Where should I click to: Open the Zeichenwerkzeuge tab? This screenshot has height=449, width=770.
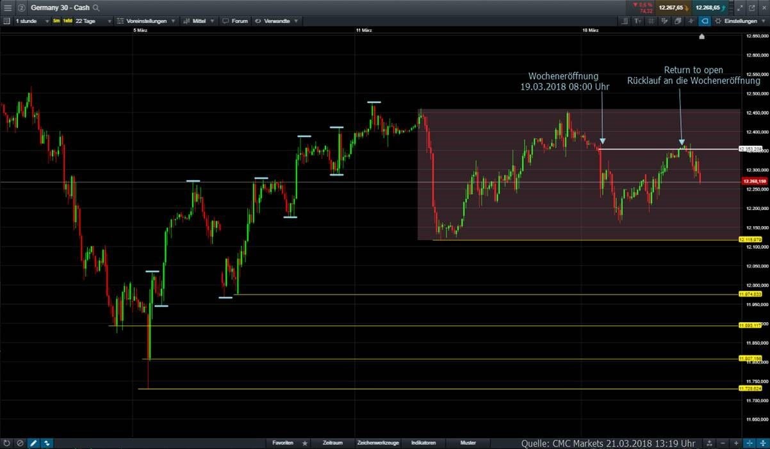(378, 443)
